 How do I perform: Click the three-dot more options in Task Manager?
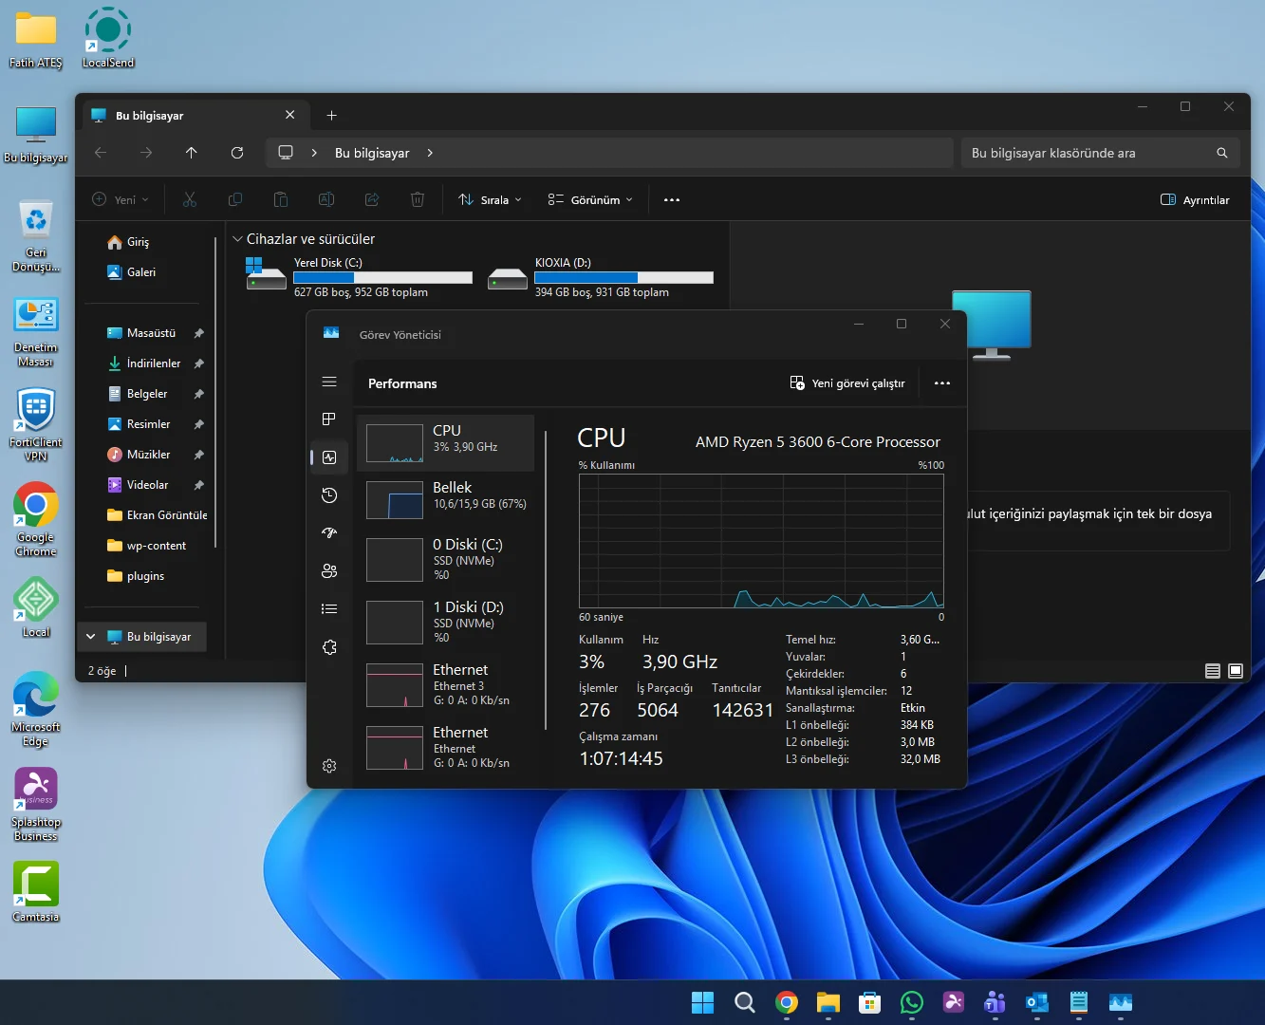point(941,383)
